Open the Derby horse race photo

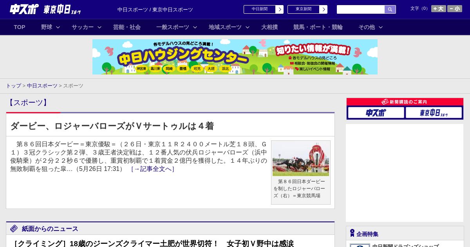[301, 159]
